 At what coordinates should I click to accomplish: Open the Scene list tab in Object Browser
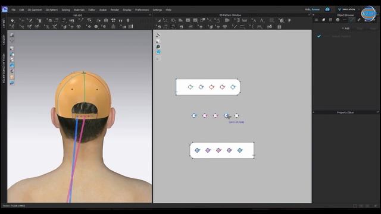click(316, 20)
